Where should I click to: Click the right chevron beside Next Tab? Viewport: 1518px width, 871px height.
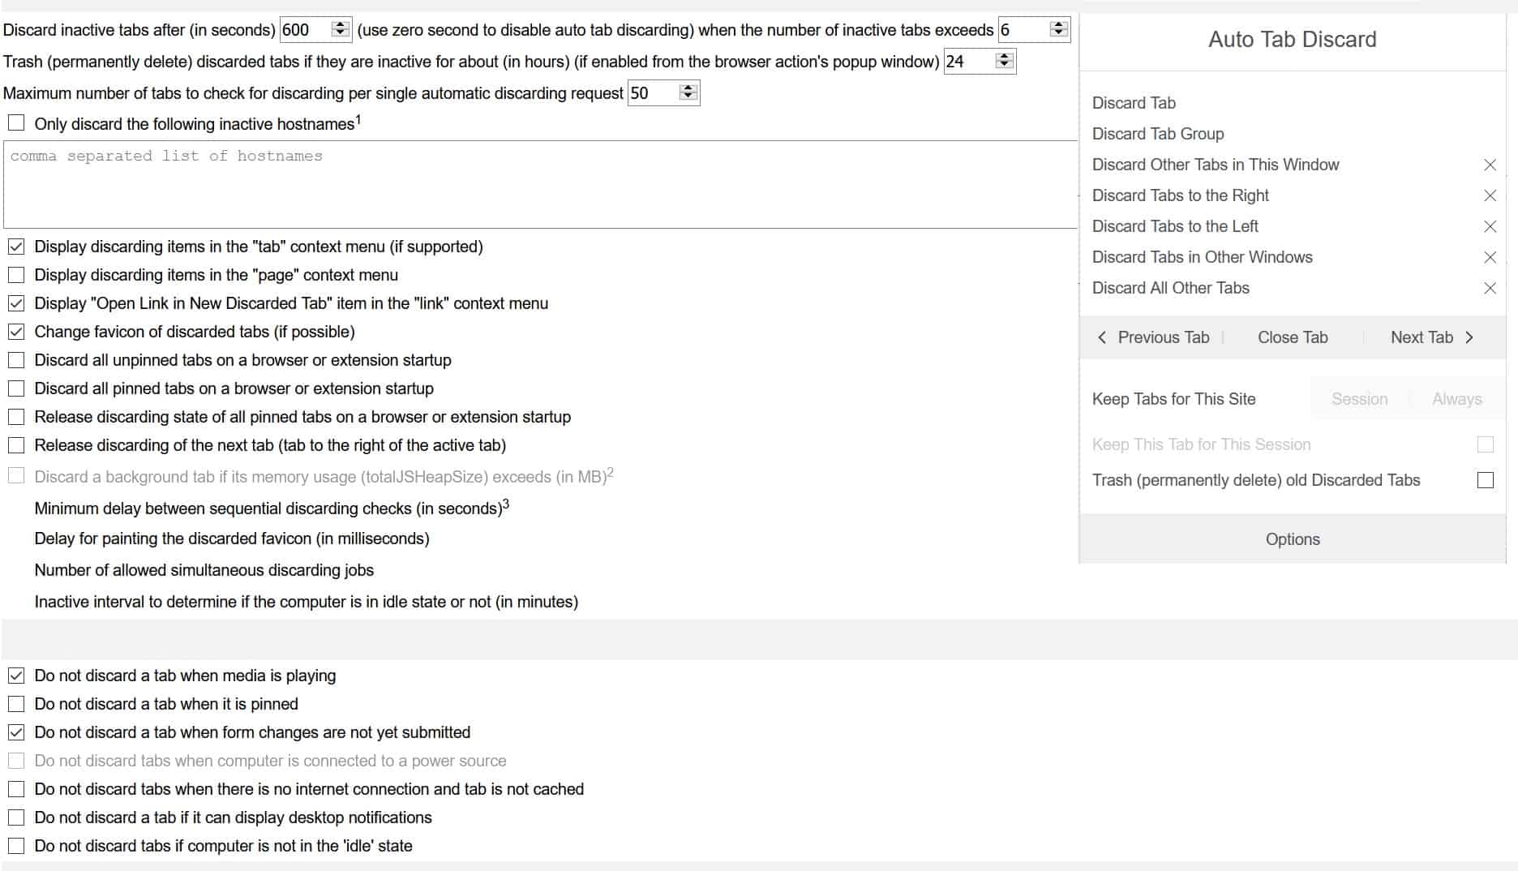(1469, 337)
